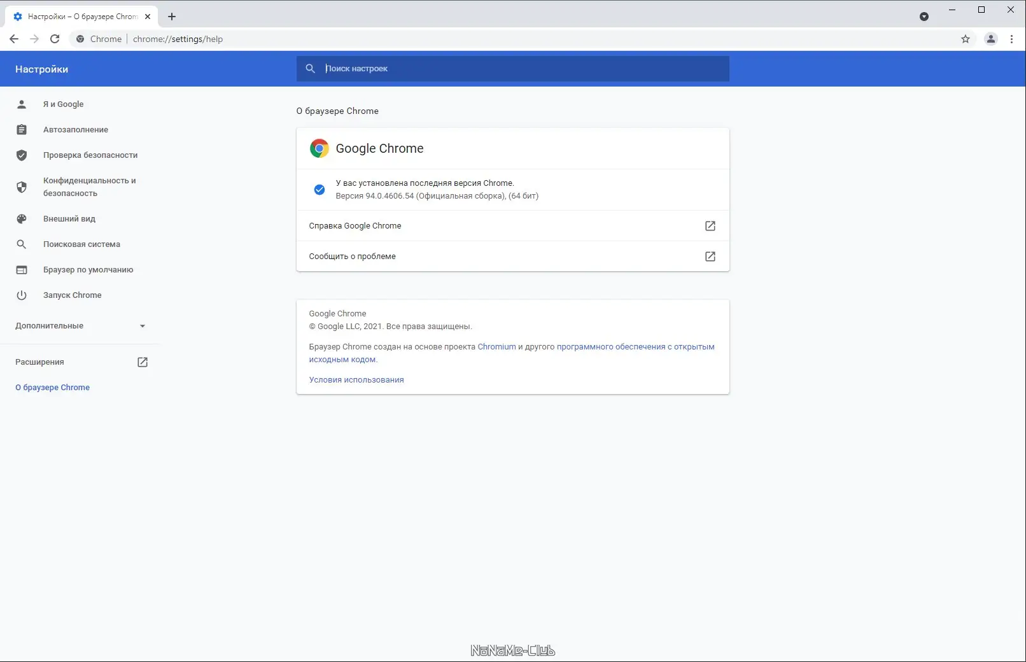Open Справка Google Chrome
Screen dimensions: 1026x662
pyautogui.click(x=512, y=226)
